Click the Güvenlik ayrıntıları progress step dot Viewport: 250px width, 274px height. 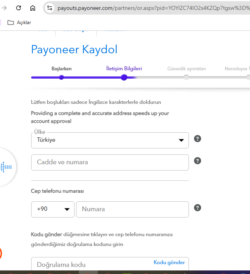[187, 77]
